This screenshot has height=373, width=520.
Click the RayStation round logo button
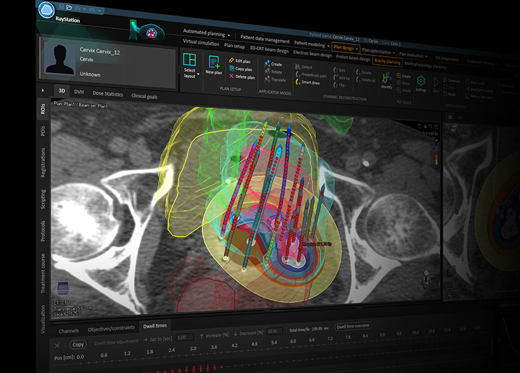pos(46,10)
